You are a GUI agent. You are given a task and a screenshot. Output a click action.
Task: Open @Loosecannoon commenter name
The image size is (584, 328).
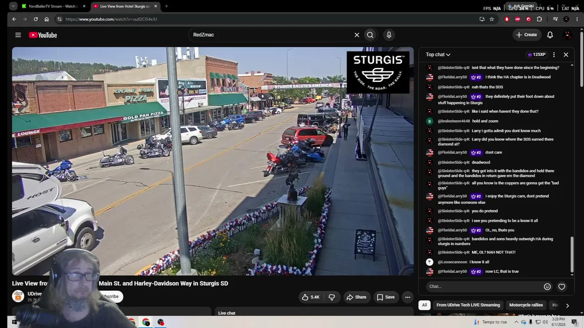tap(453, 262)
